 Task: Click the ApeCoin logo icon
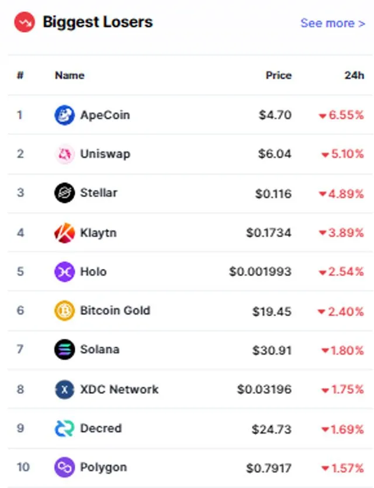pyautogui.click(x=64, y=115)
